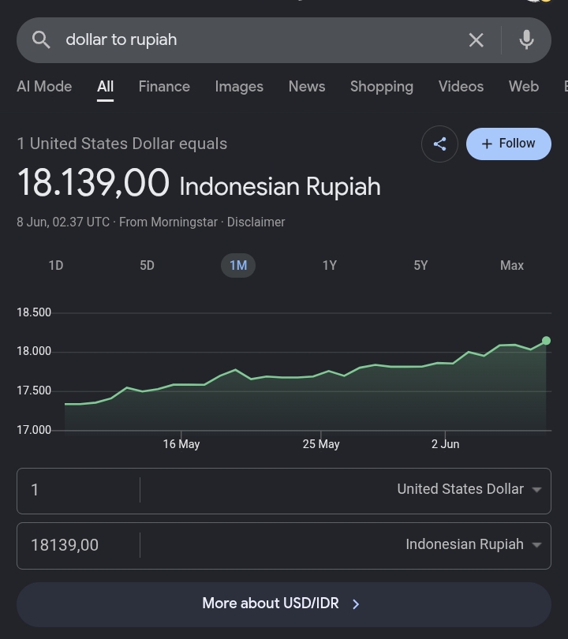This screenshot has height=639, width=568.
Task: Open Indonesian Rupiah currency dropdown
Action: click(473, 544)
